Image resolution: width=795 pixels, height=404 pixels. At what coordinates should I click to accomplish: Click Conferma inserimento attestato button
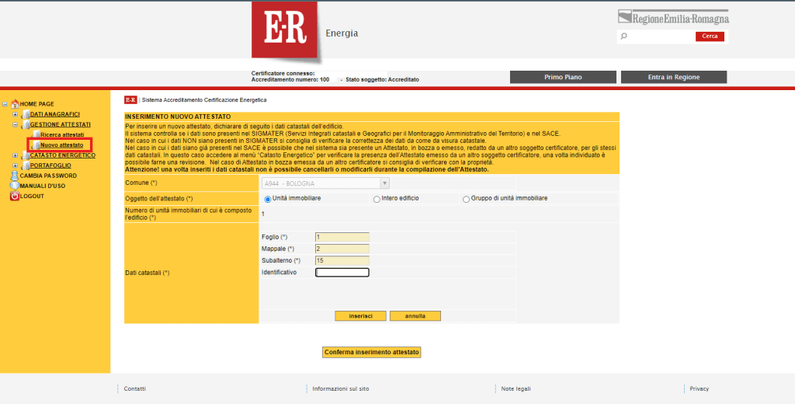(372, 352)
